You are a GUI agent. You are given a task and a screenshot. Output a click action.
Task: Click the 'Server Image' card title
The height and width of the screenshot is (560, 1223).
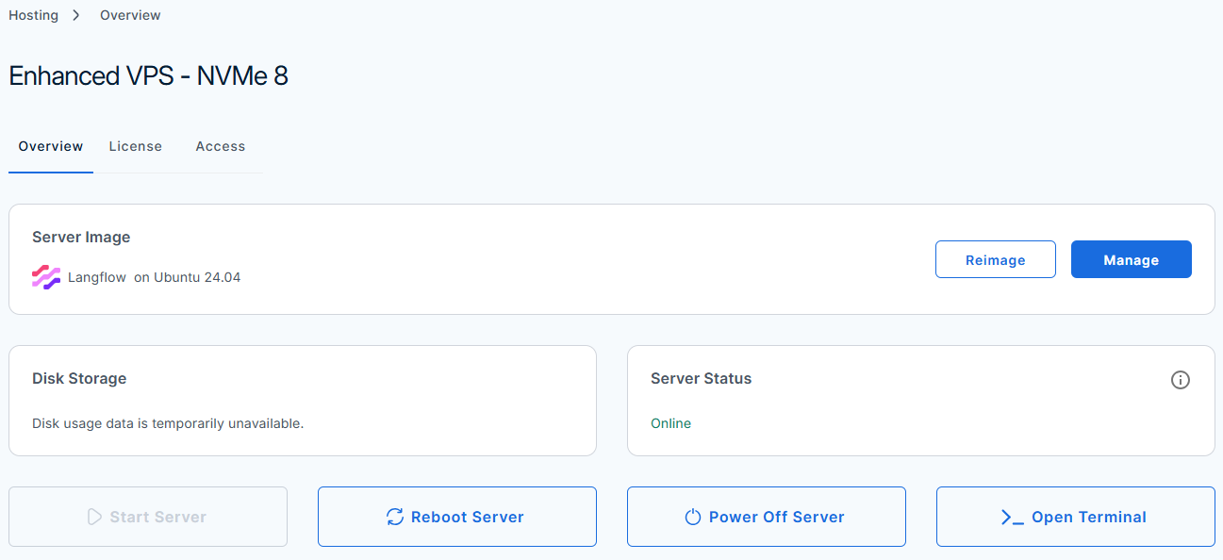(81, 237)
